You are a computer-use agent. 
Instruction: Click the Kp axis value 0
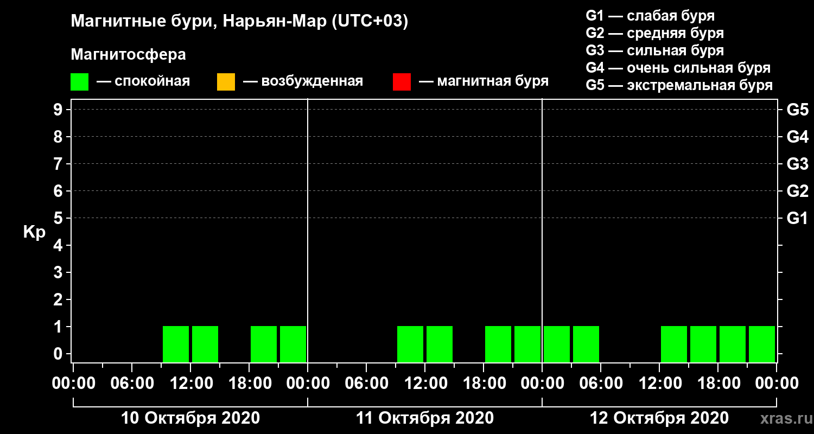tap(59, 354)
